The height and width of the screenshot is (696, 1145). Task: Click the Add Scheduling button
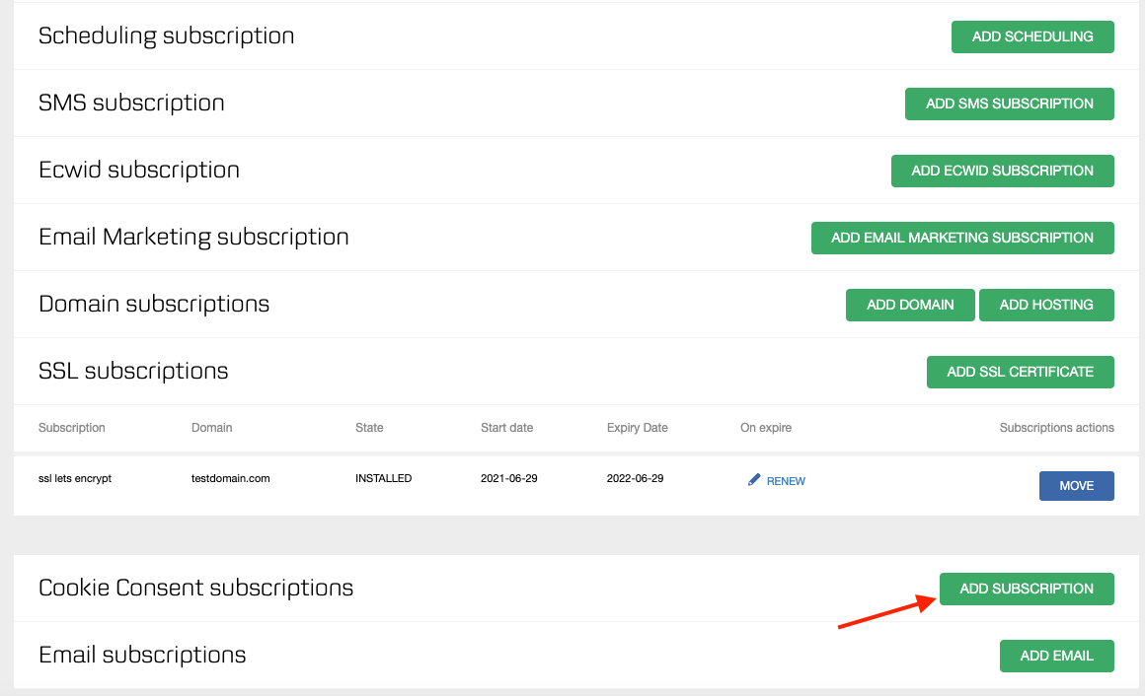pos(1032,36)
